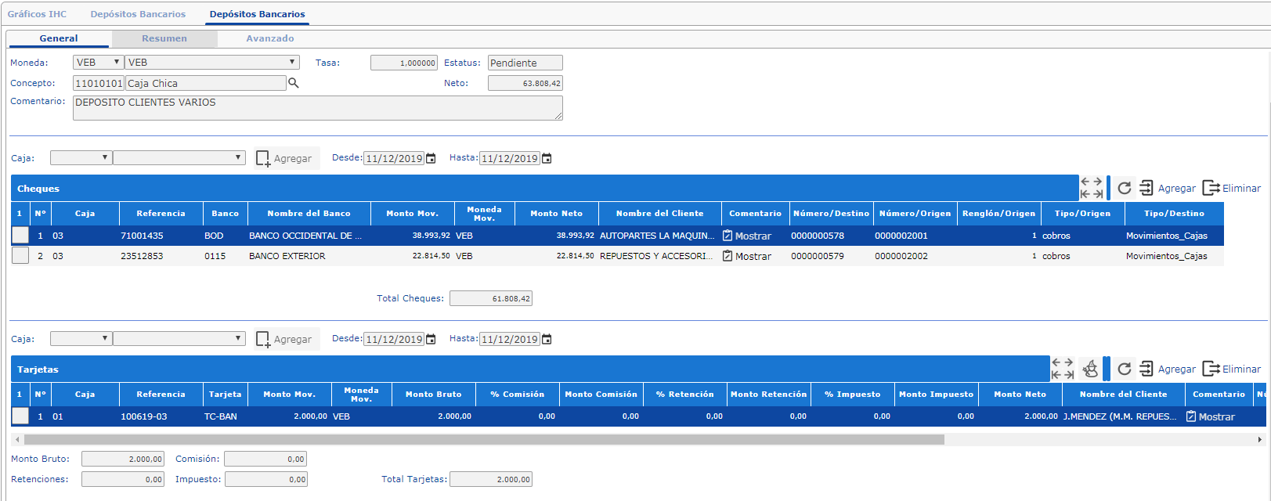Show comment clipboard icon for J.MENDEZ row
The width and height of the screenshot is (1271, 501).
pos(1191,416)
